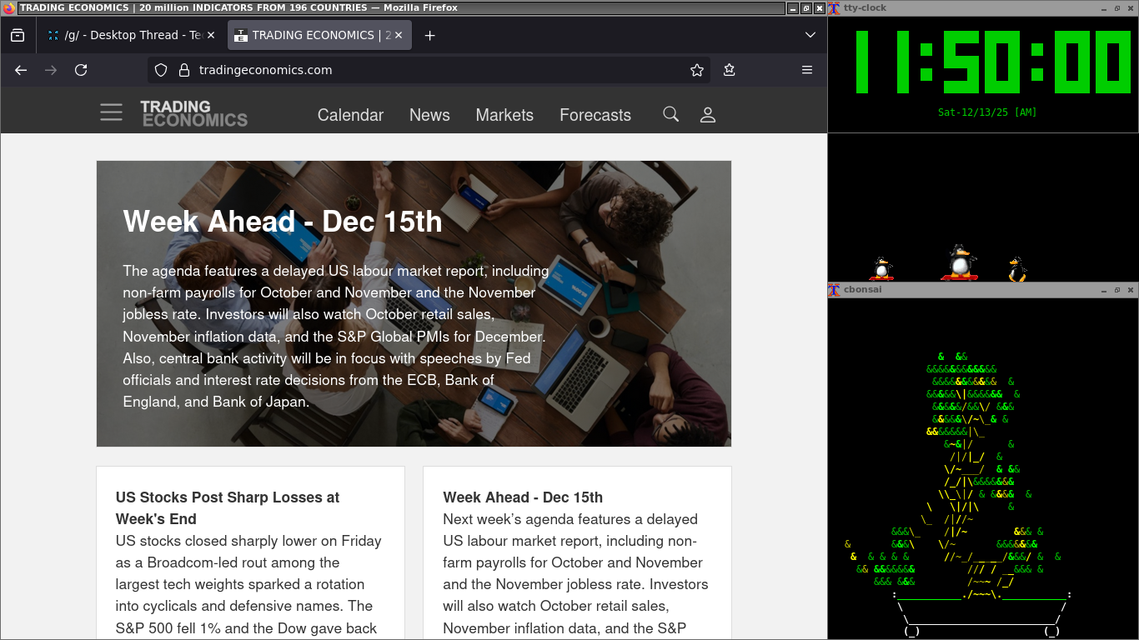Close the TRADING ECONOMICS tab
Image resolution: width=1139 pixels, height=640 pixels.
399,35
